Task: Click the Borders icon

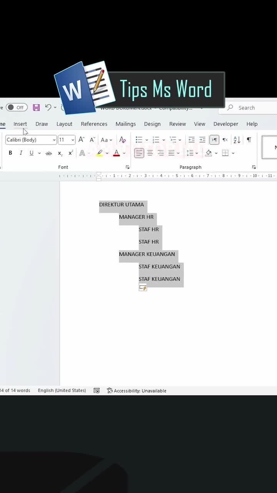Action: [225, 153]
